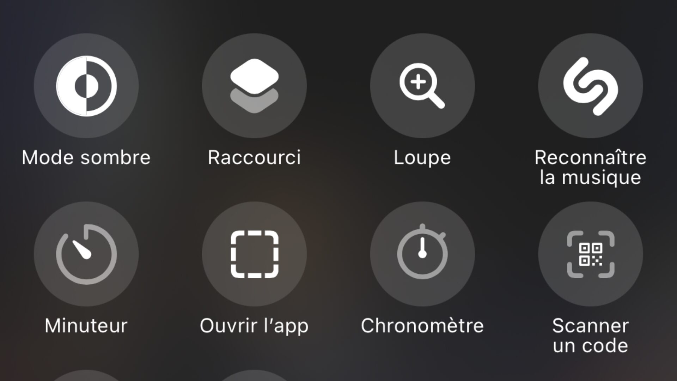Select the "Minuteur" text label
This screenshot has width=677, height=381.
(86, 326)
